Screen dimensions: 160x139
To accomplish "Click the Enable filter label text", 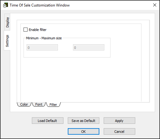I will click(x=38, y=30).
